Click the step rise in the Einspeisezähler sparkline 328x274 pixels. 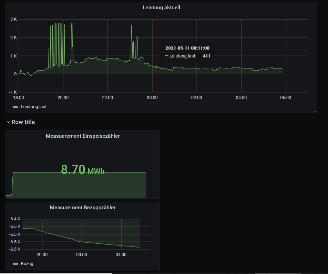[12, 182]
